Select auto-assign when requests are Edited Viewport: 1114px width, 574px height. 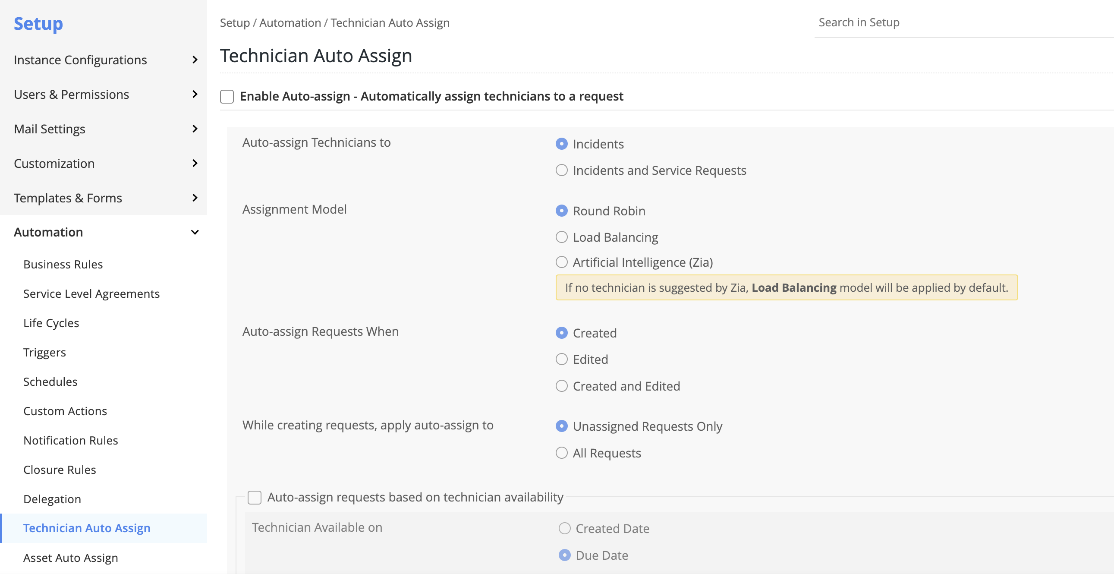(561, 359)
